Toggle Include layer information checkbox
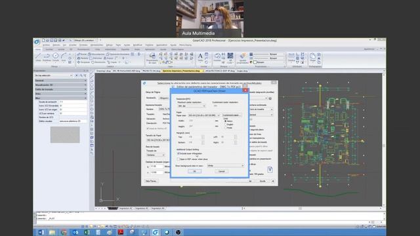 178,153
